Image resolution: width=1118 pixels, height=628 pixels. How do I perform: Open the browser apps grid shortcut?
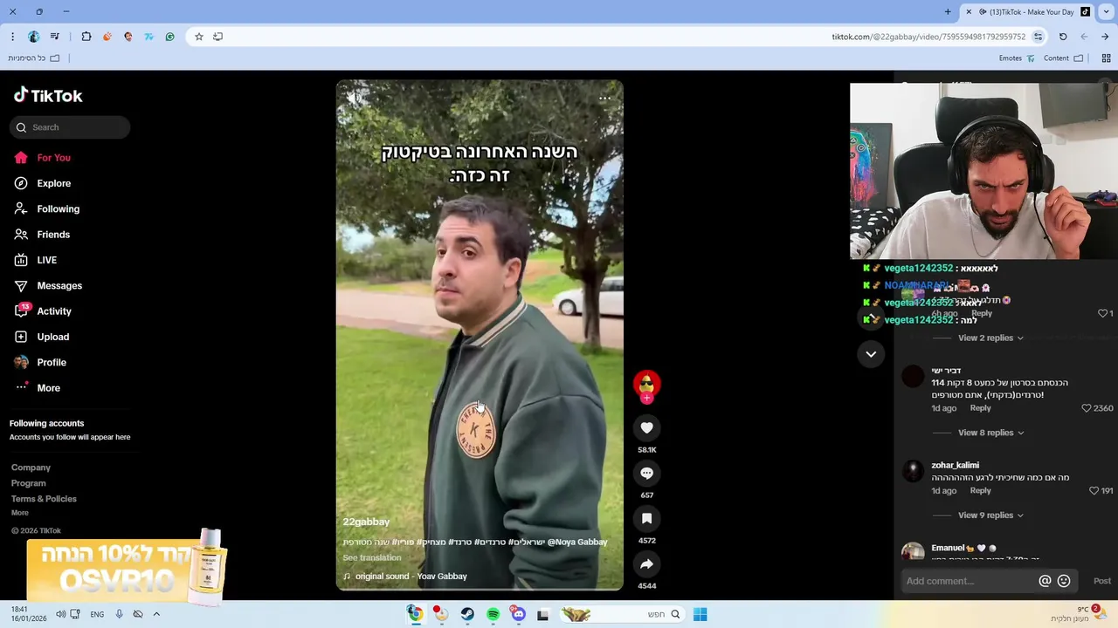1106,58
